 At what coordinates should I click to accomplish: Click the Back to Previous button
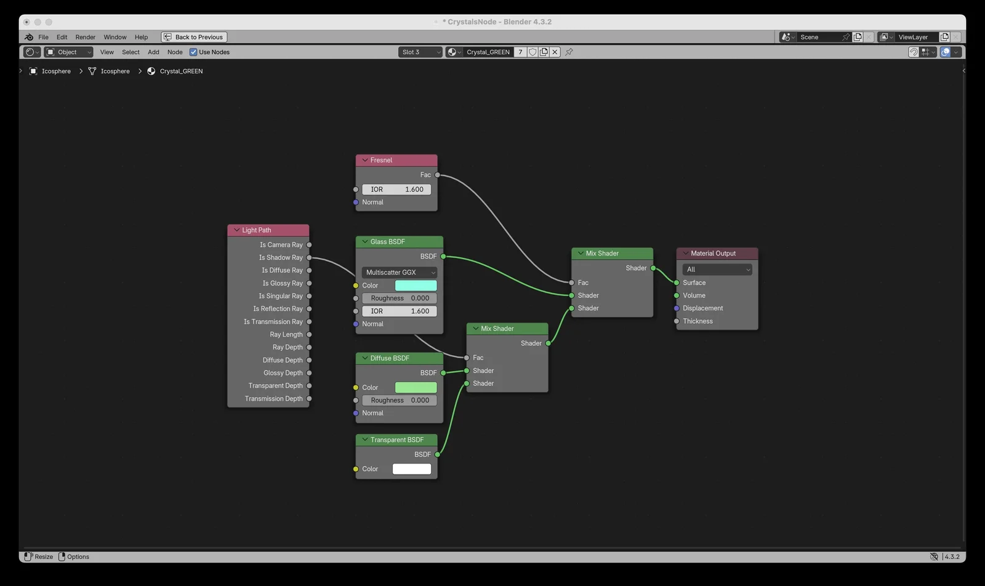(x=194, y=37)
